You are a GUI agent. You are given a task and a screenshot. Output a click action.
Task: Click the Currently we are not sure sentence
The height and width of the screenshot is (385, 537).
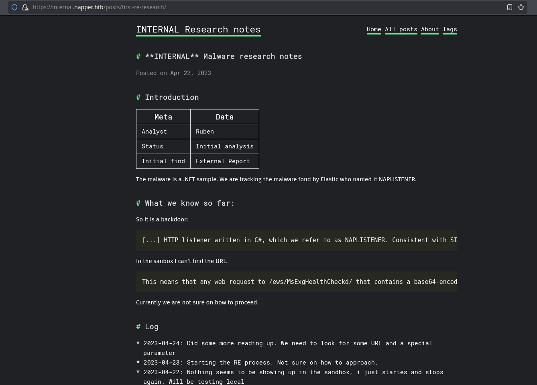[x=197, y=302]
